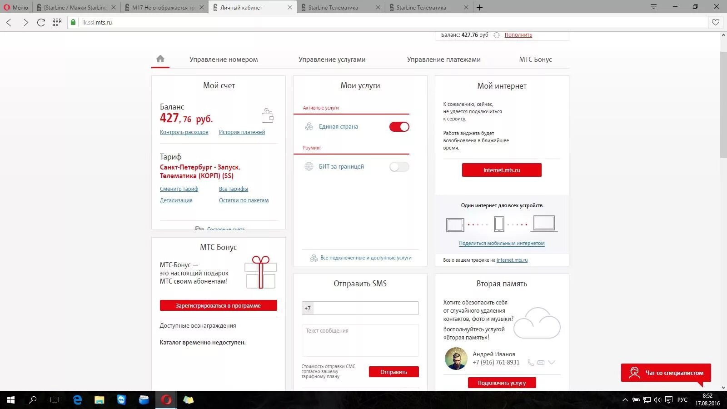Open Остатки по пакетам link
The height and width of the screenshot is (409, 727).
point(244,200)
